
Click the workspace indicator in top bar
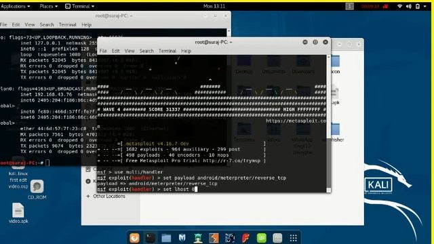pyautogui.click(x=349, y=6)
